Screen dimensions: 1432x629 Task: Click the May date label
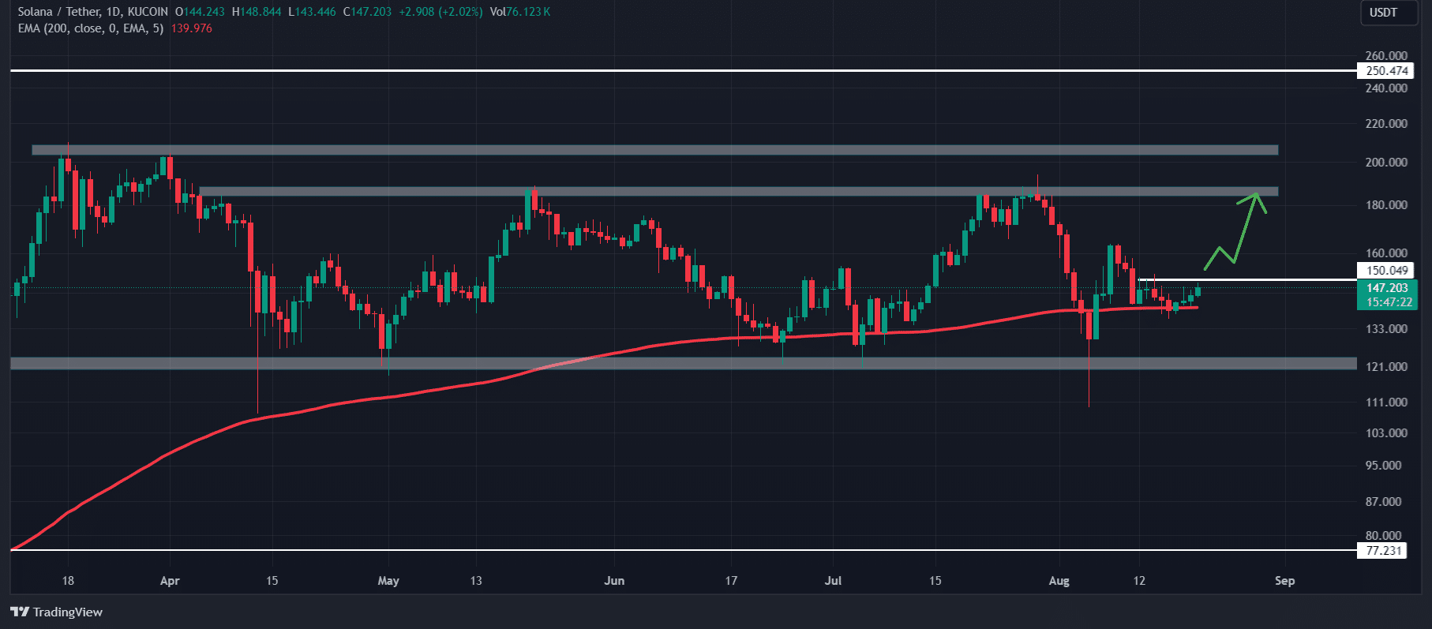pos(388,581)
